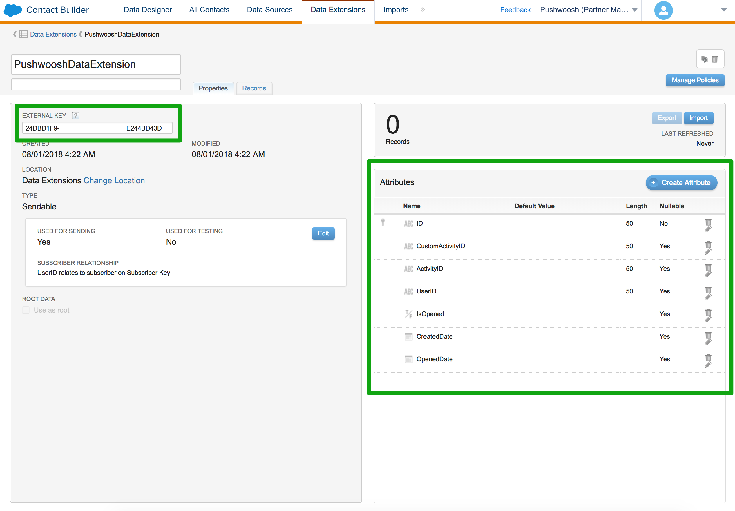Edit the UserID attribute via pencil icon

[x=708, y=297]
